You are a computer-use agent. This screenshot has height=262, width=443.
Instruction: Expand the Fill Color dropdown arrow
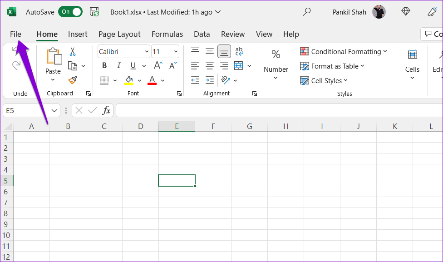coord(139,80)
